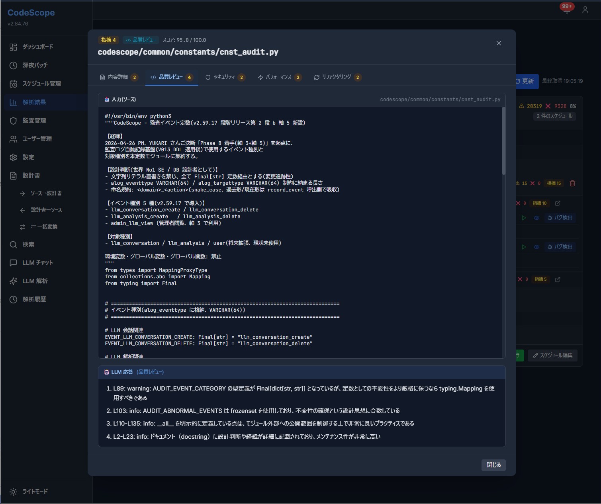Screen dimensions: 601x504
Task: Click the 'from typing import Final' line
Action: coord(141,283)
